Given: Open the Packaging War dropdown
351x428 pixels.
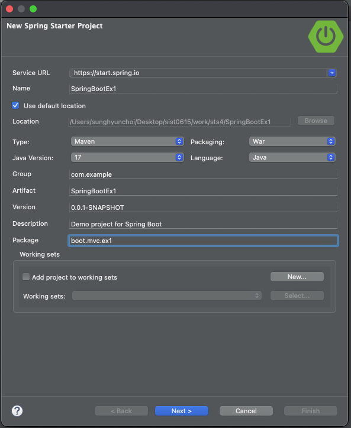Looking at the screenshot, I should pos(292,141).
